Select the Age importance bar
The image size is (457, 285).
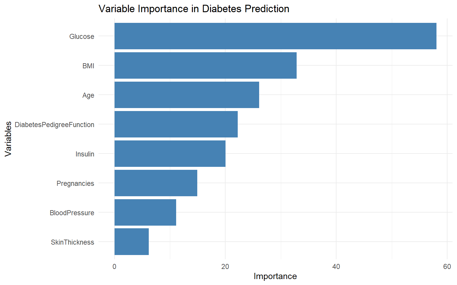tap(187, 95)
